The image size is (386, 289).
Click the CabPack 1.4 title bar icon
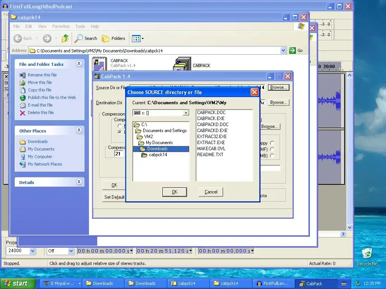97,76
